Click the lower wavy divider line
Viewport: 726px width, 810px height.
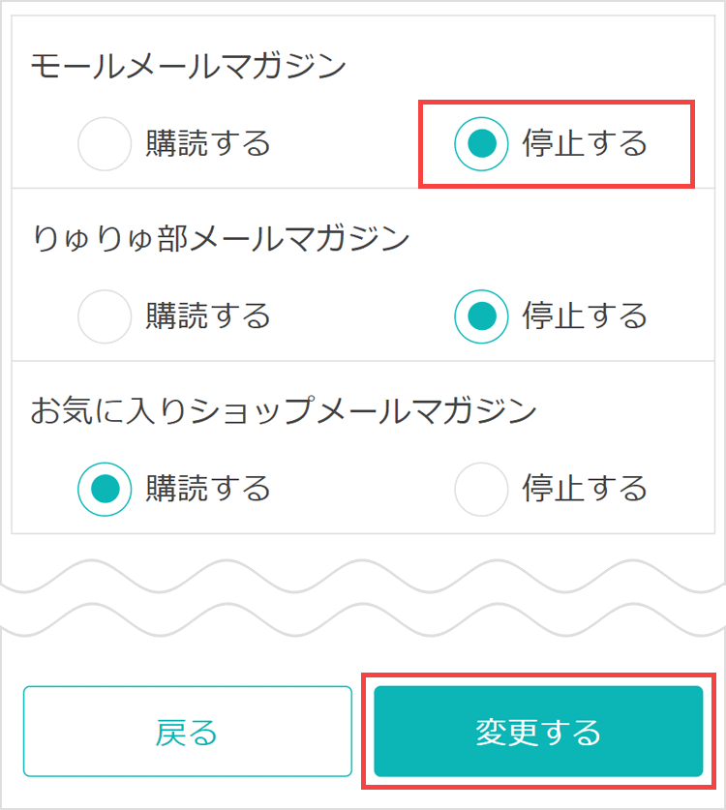[363, 619]
